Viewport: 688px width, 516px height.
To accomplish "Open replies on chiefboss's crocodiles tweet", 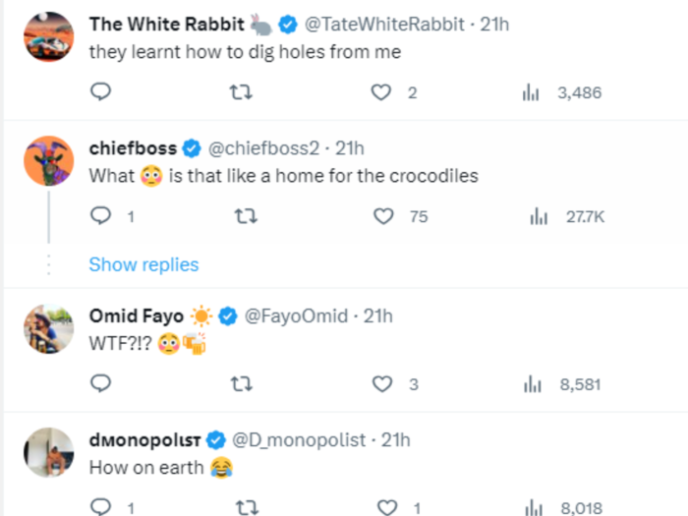I will click(x=112, y=216).
